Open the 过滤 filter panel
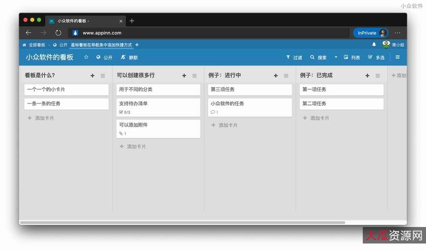Image resolution: width=426 pixels, height=250 pixels. tap(294, 57)
